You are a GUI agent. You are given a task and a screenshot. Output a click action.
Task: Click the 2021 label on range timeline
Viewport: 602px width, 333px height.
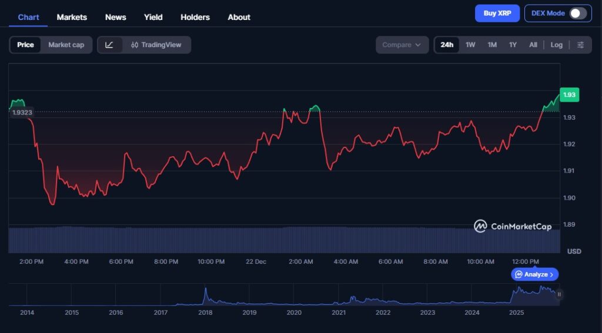338,312
